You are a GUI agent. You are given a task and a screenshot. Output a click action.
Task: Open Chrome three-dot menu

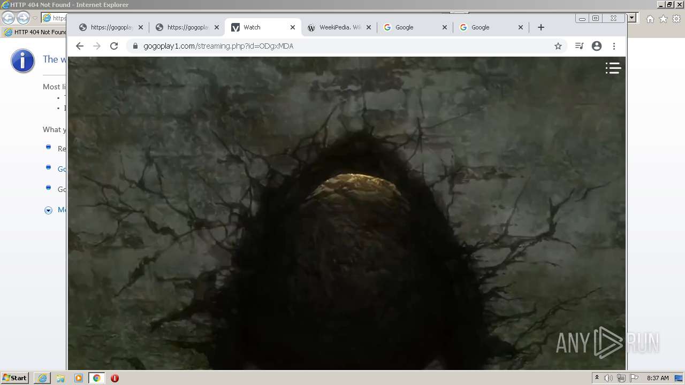614,46
